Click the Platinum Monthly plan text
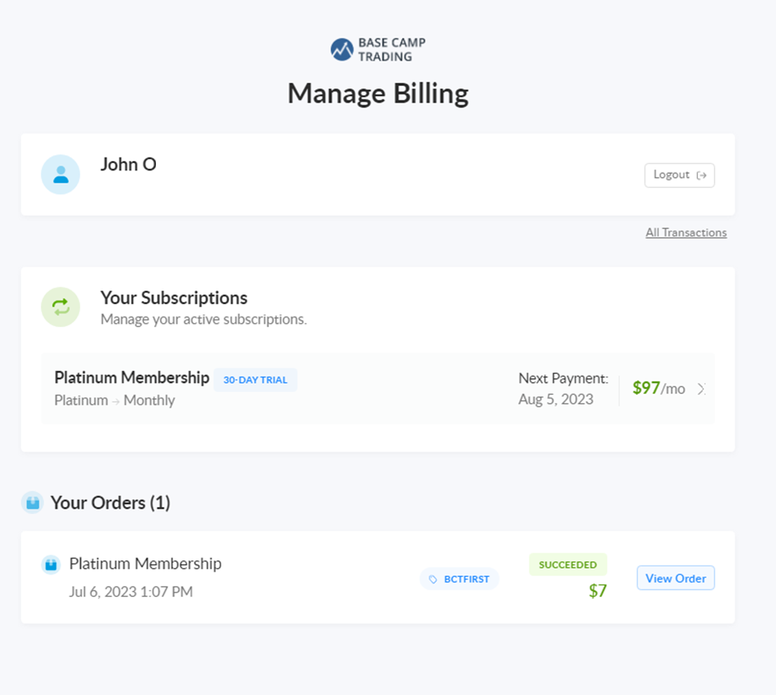776x695 pixels. (115, 400)
